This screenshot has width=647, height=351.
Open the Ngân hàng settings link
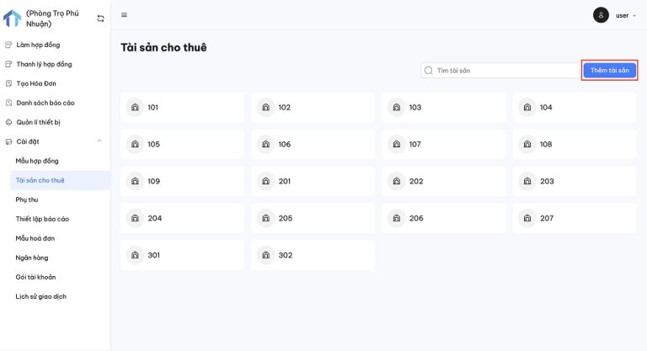[x=31, y=258]
